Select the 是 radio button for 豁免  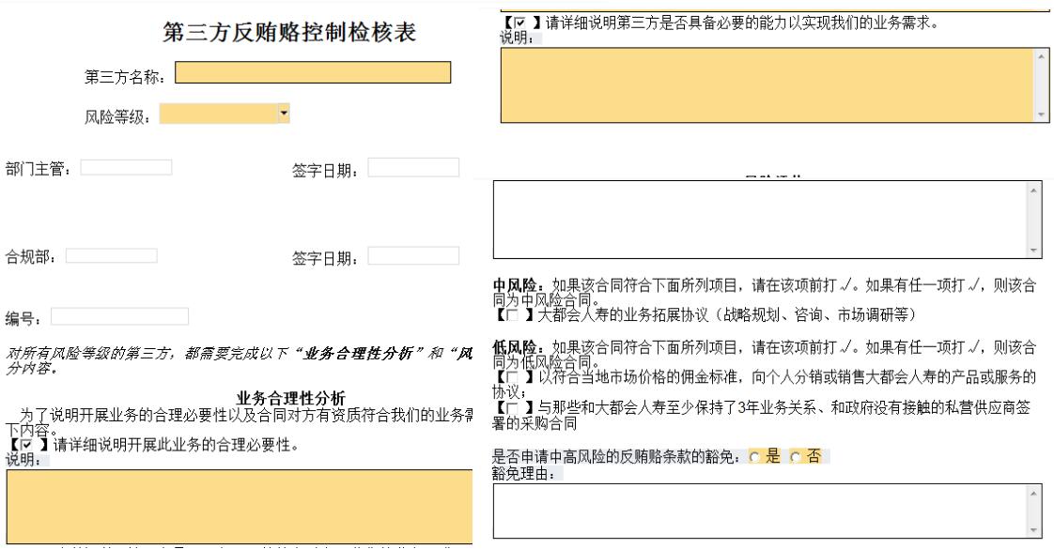tap(754, 457)
